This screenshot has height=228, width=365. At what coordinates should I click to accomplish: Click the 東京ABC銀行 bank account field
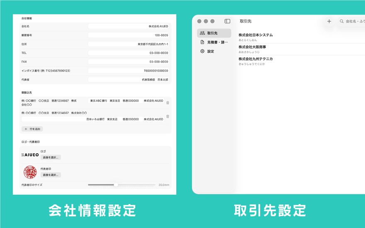[127, 101]
